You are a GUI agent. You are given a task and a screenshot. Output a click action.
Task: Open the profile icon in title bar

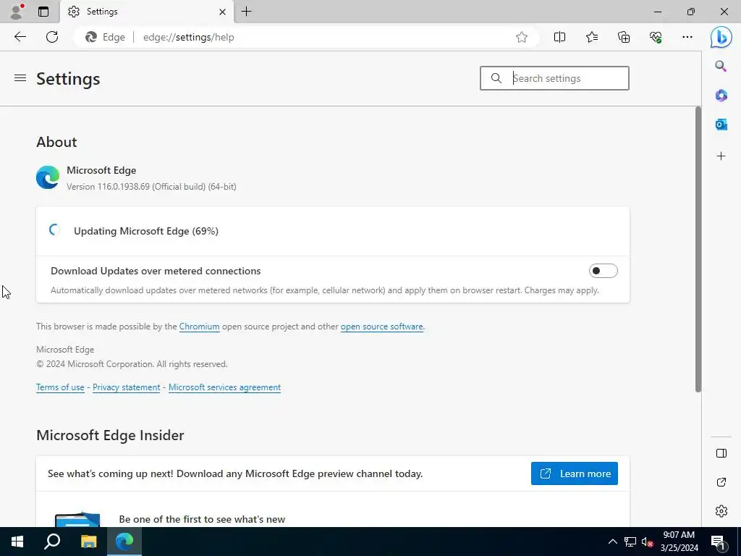17,12
